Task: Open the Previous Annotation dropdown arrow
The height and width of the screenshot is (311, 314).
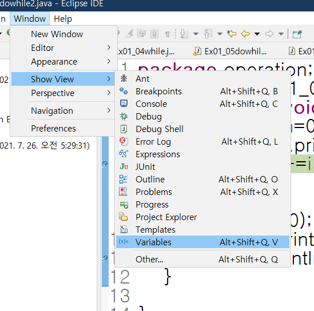Action: click(220, 34)
